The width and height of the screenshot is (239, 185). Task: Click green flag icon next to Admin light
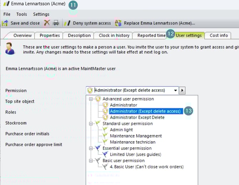click(x=105, y=129)
